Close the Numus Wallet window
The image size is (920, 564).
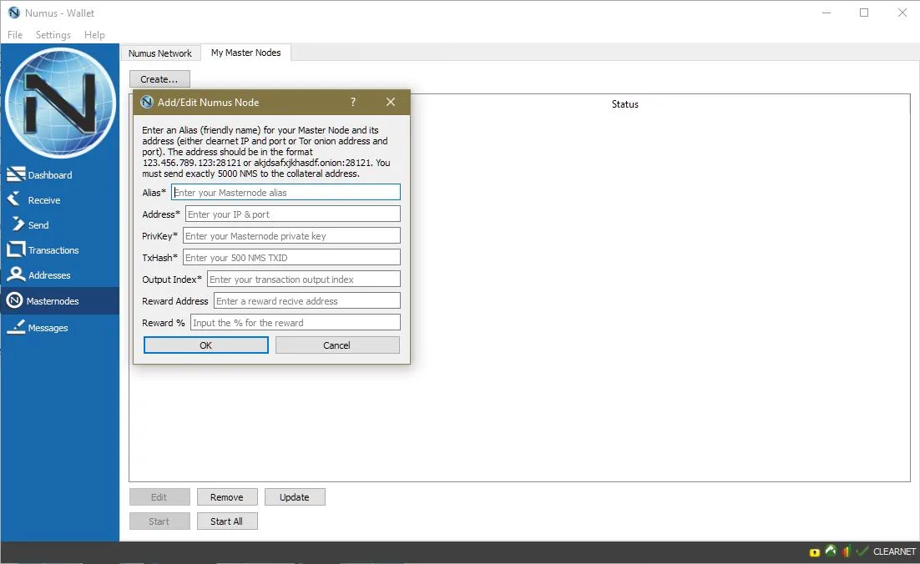[902, 13]
